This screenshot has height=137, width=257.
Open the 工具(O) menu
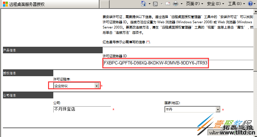tap(236, 4)
